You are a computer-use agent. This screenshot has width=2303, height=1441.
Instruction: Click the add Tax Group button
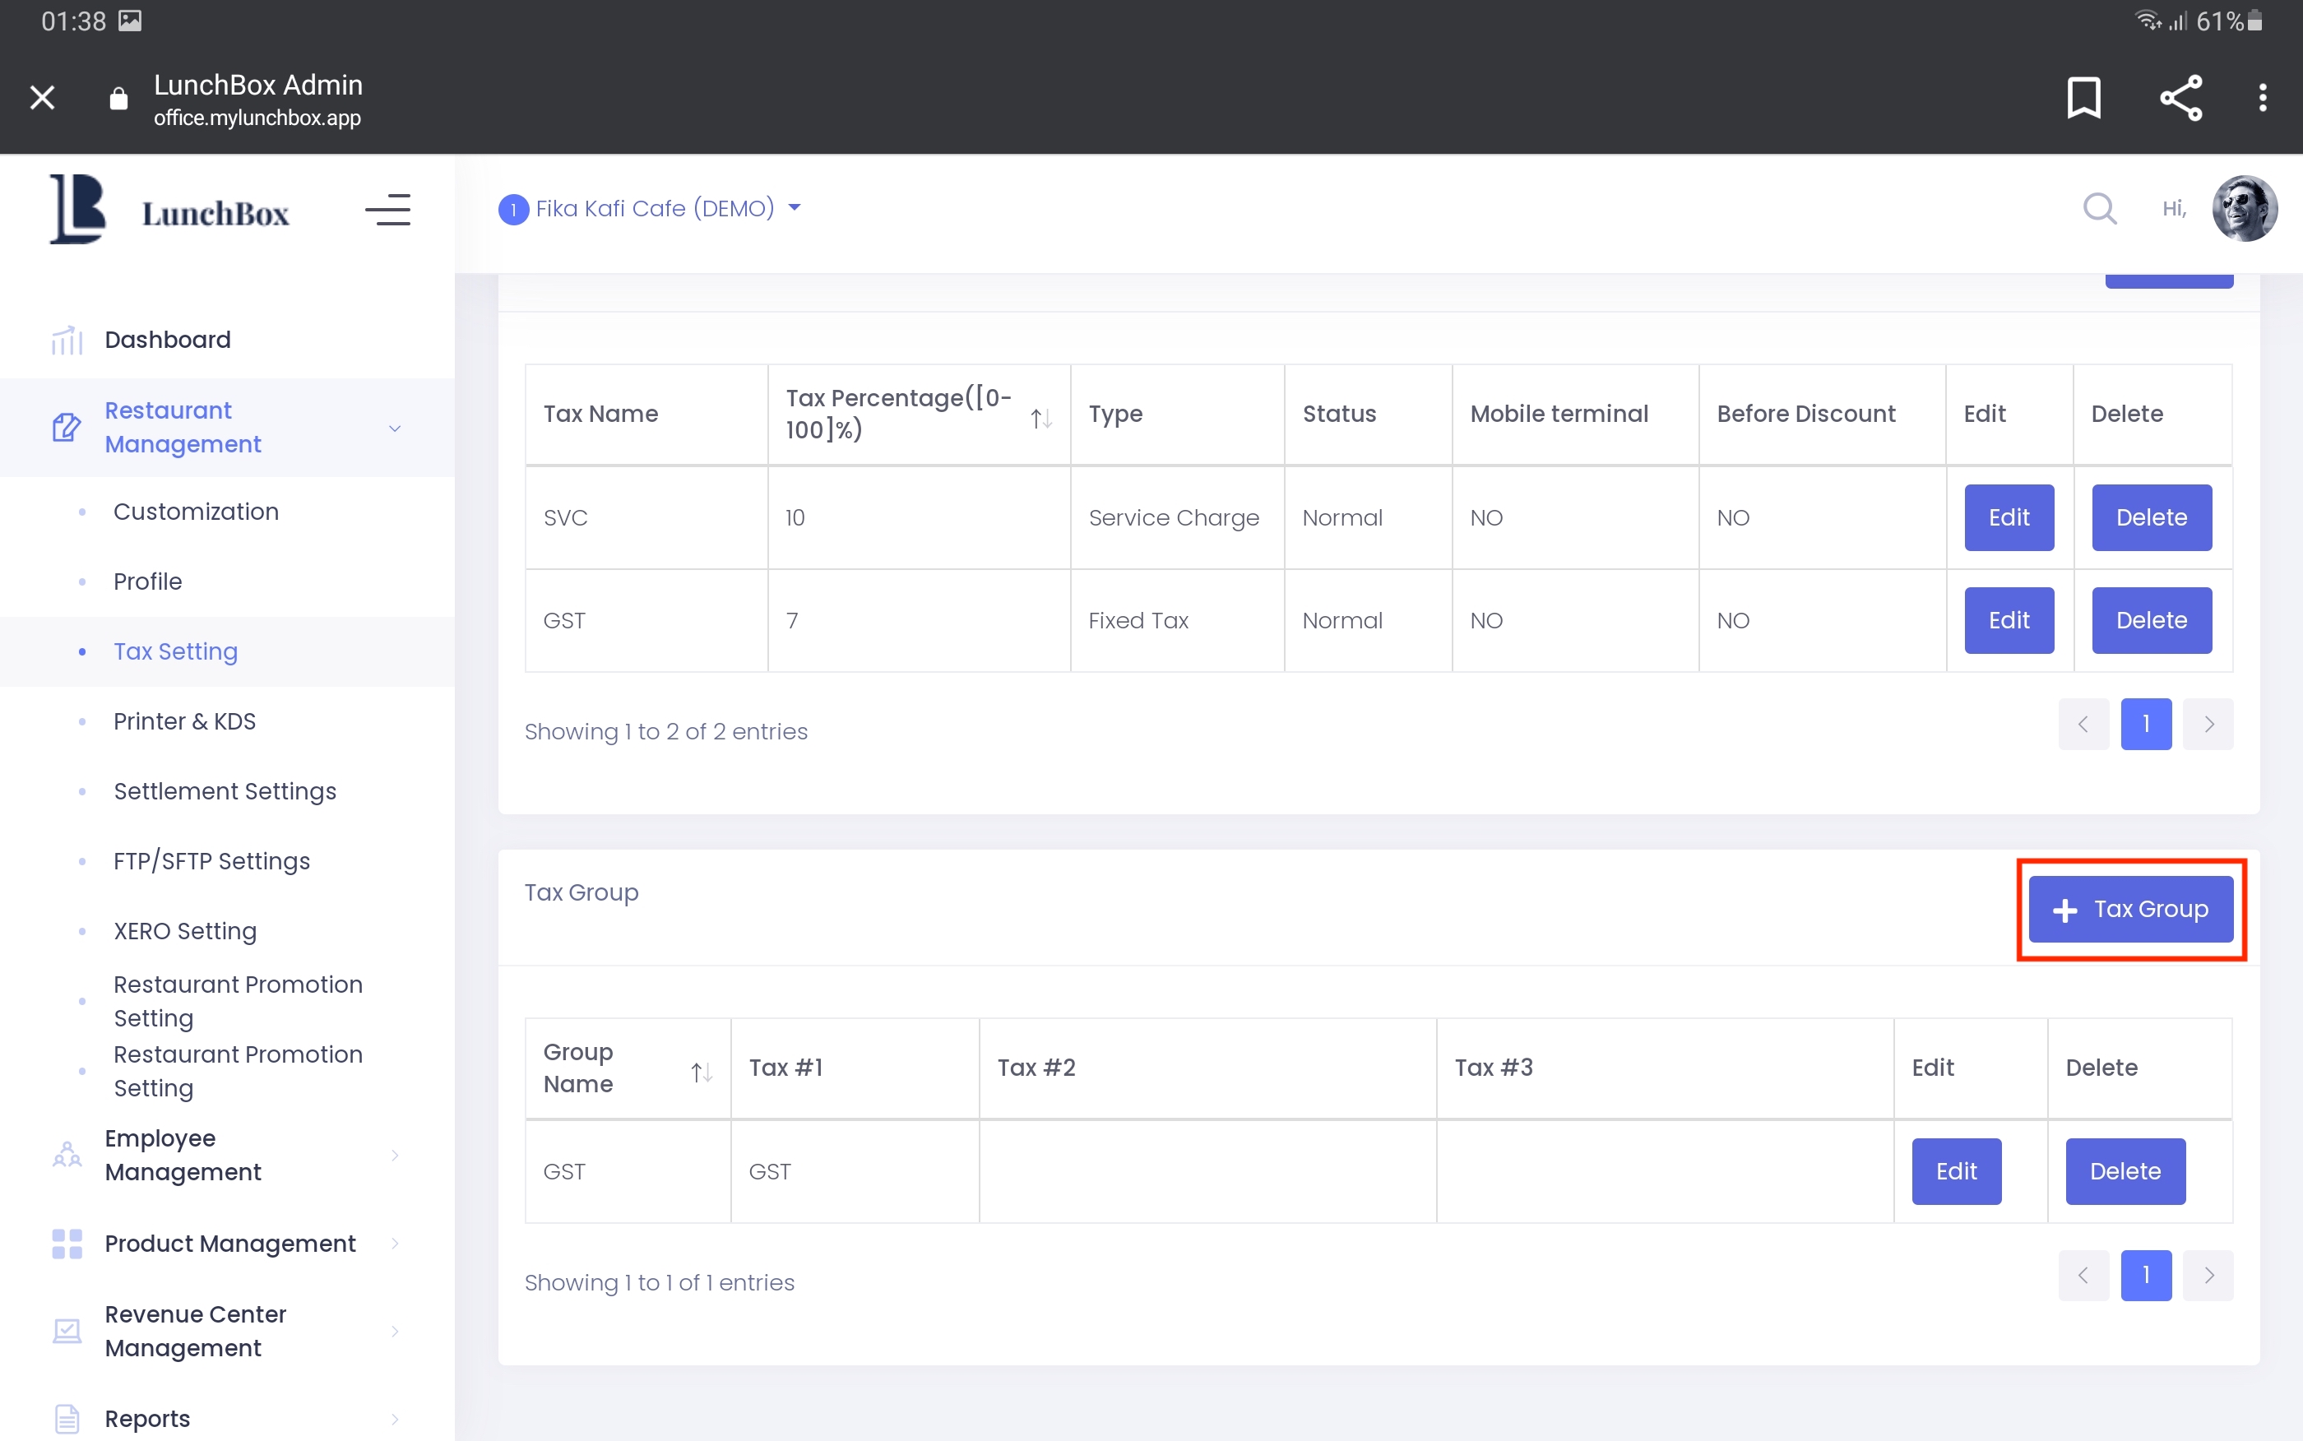click(2130, 909)
